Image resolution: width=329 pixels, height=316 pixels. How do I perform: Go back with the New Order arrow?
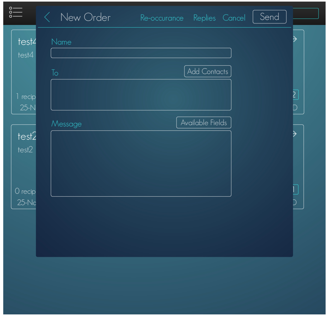[x=47, y=17]
